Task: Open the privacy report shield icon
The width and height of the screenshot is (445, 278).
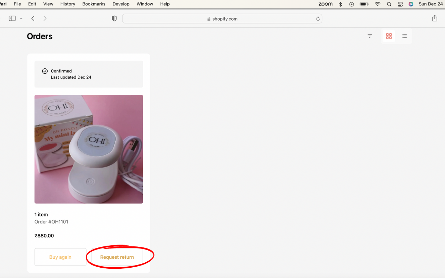Action: (x=114, y=19)
